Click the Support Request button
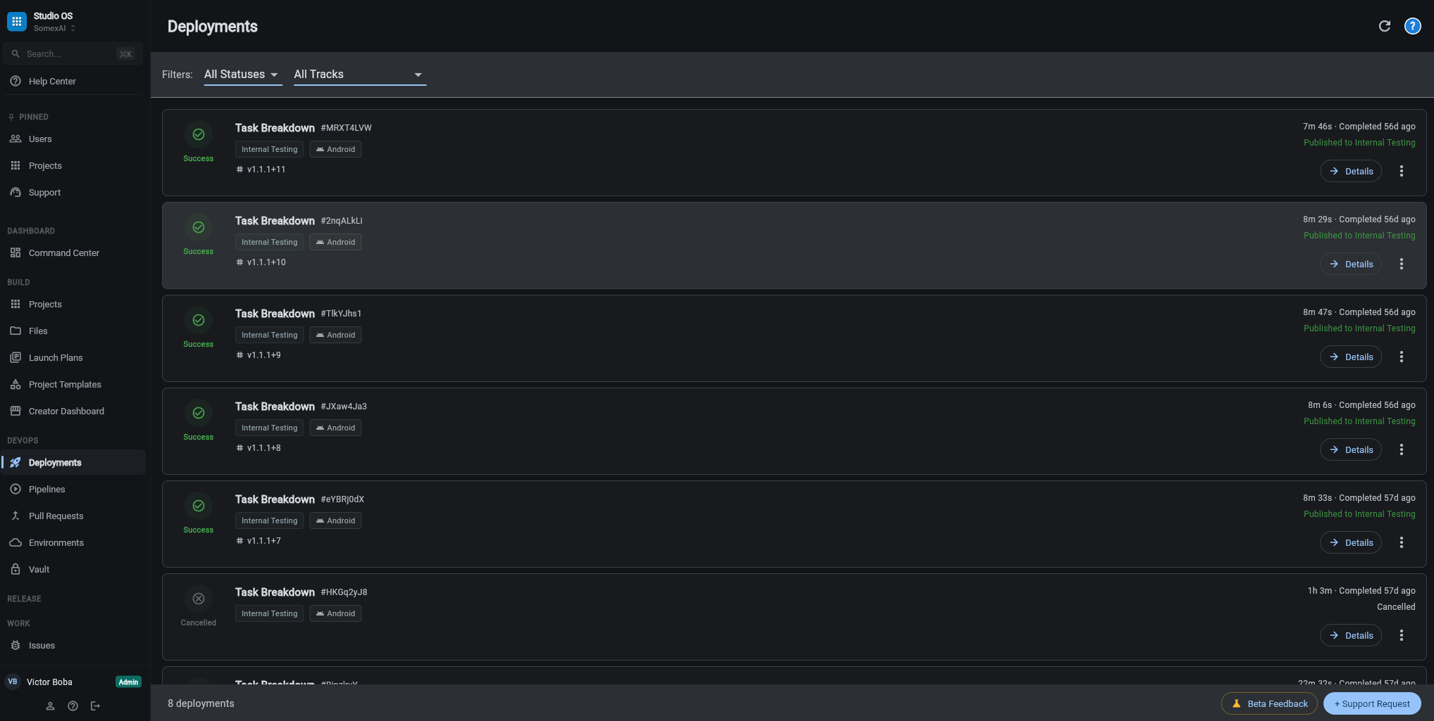 [x=1371, y=703]
